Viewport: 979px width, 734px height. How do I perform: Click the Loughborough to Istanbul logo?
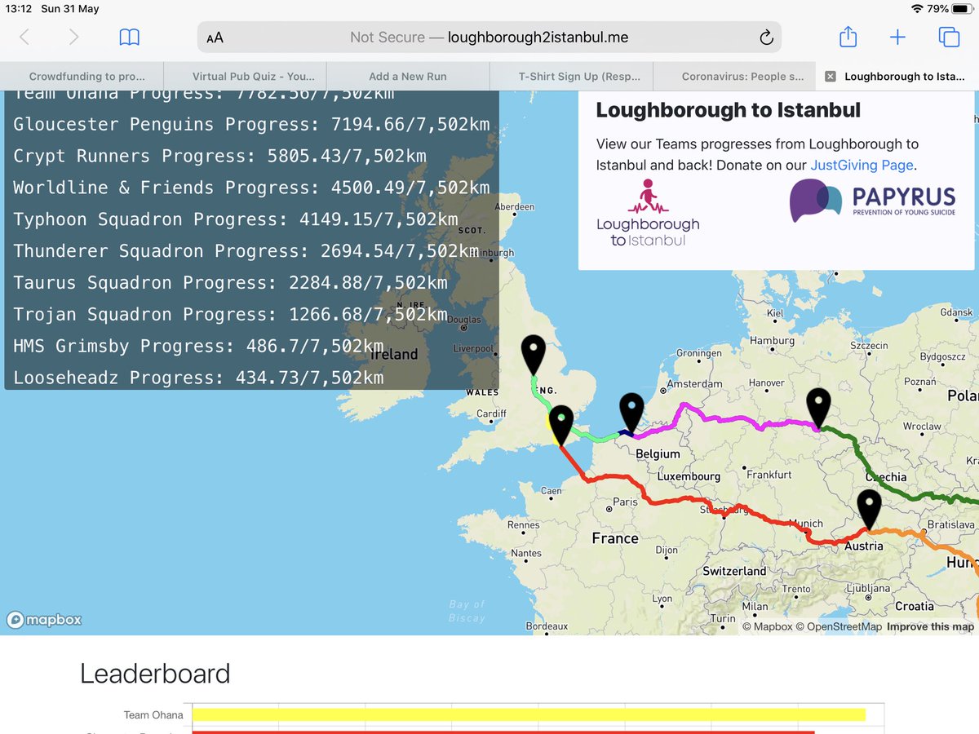click(648, 214)
